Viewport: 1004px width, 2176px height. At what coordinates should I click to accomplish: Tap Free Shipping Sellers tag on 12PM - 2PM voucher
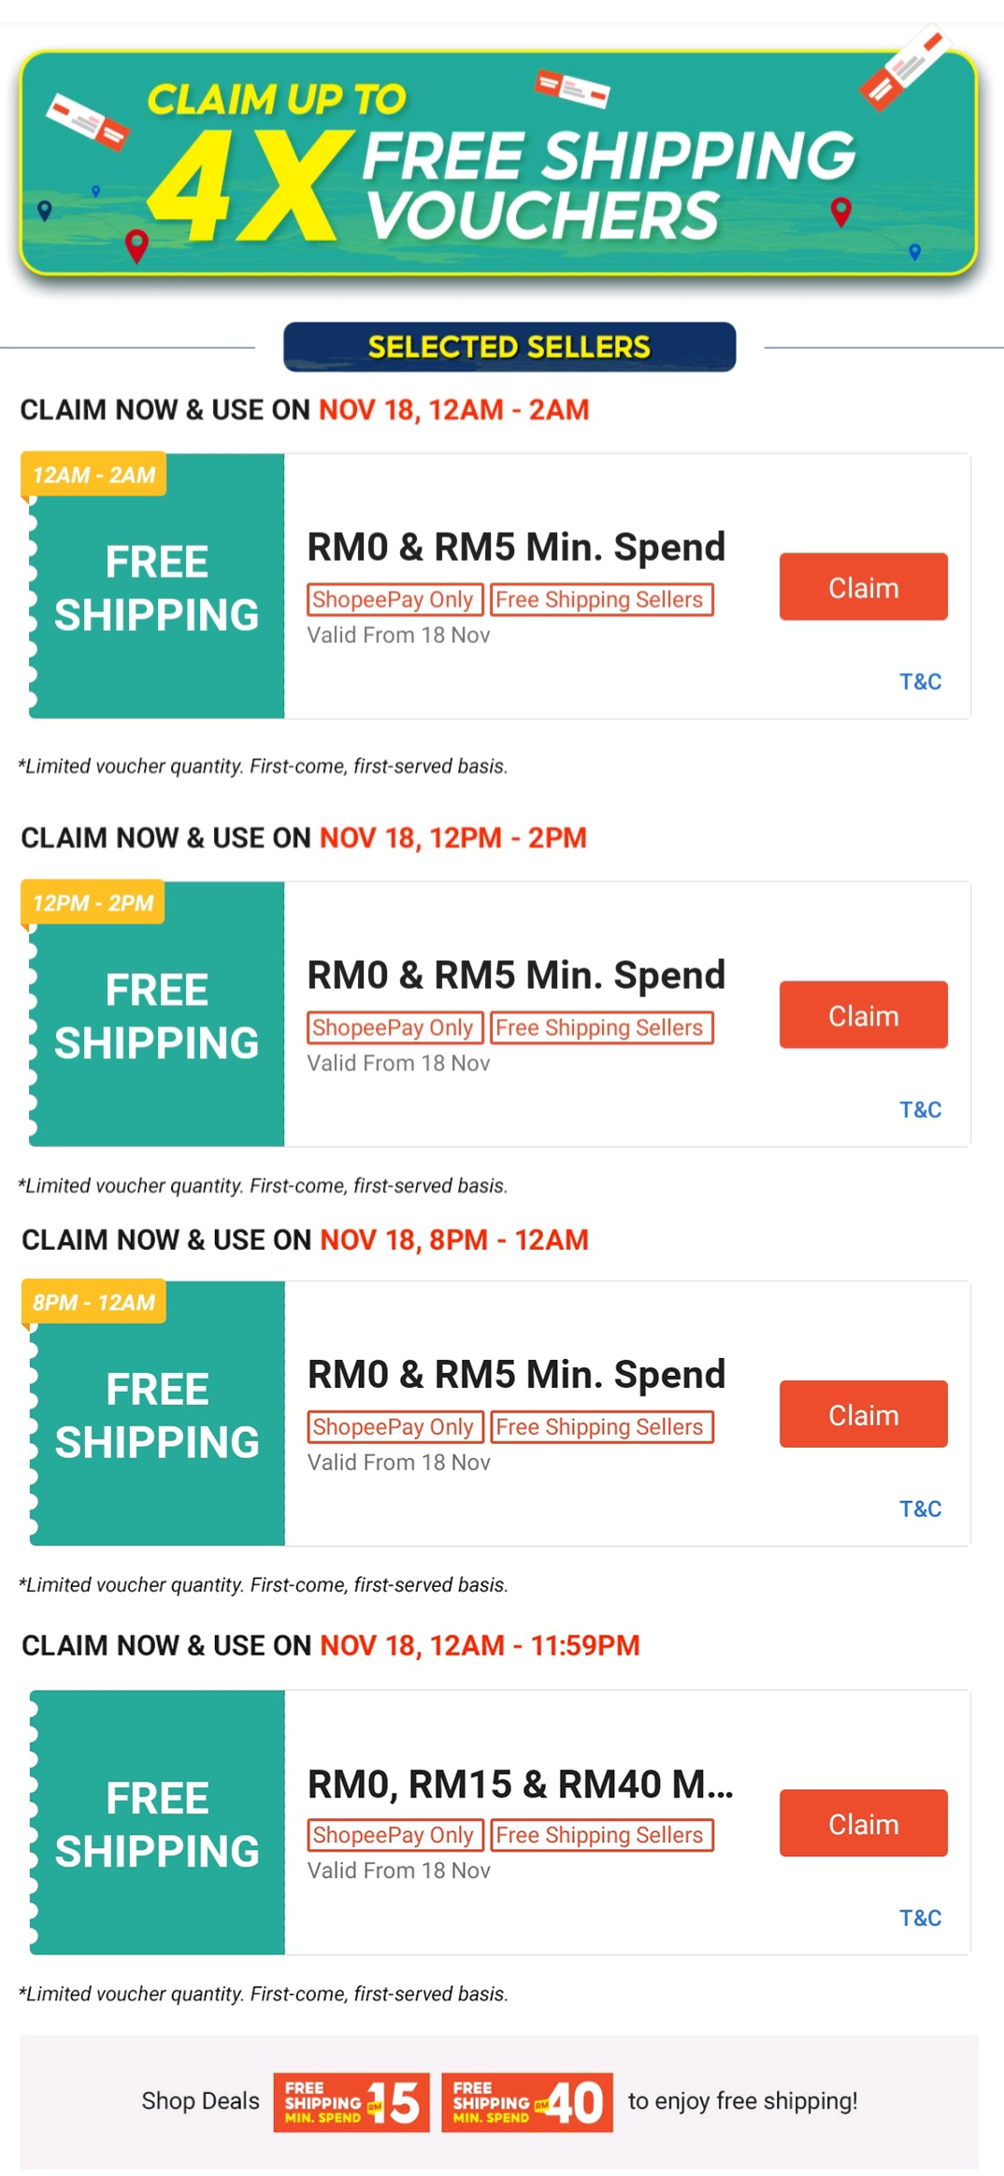(600, 1028)
